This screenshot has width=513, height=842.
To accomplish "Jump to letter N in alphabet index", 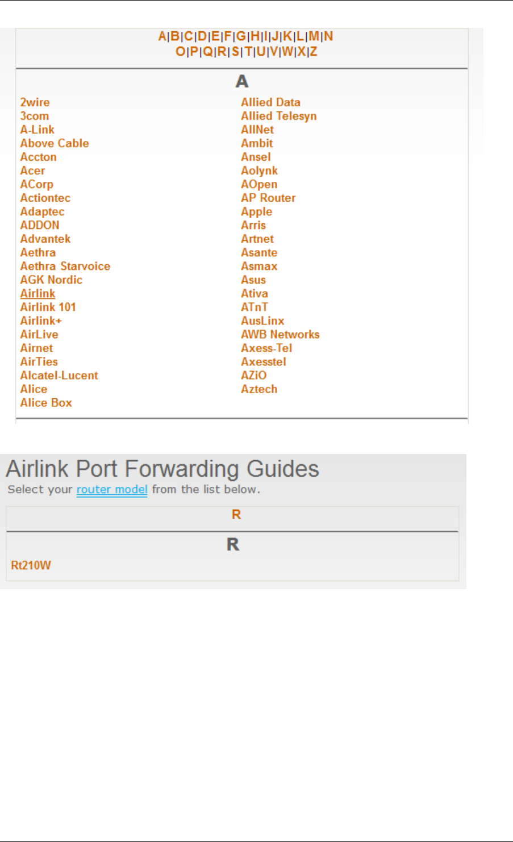I will 328,36.
